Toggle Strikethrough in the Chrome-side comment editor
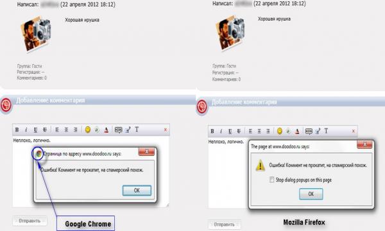This screenshot has width=385, height=231. click(45, 130)
